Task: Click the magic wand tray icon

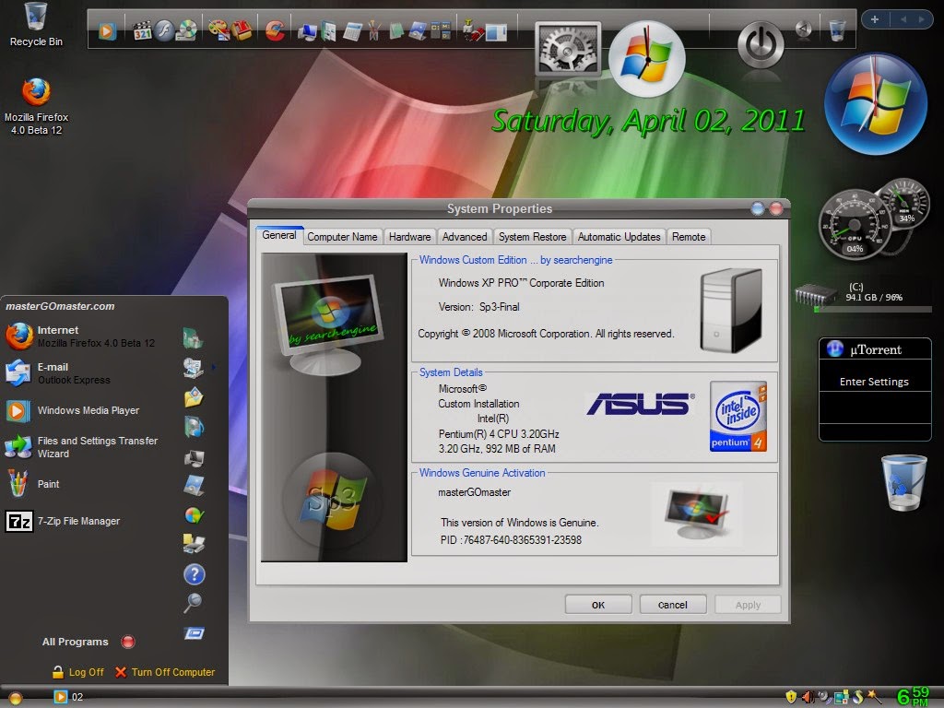Action: (874, 697)
